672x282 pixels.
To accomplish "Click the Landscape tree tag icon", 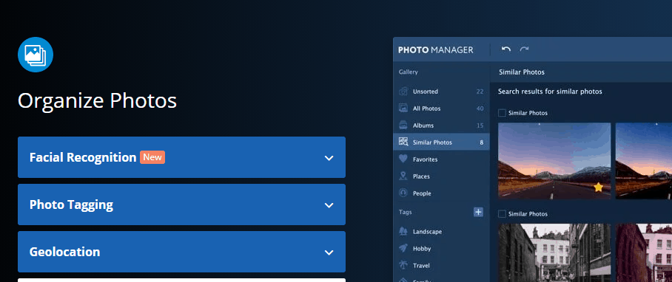I will [x=403, y=231].
